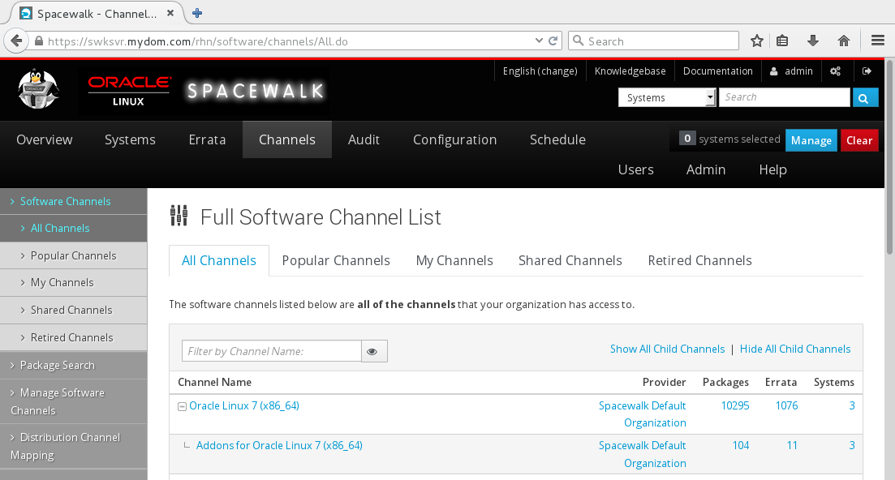Image resolution: width=895 pixels, height=480 pixels.
Task: Click the Filter by Channel Name field
Action: [x=272, y=351]
